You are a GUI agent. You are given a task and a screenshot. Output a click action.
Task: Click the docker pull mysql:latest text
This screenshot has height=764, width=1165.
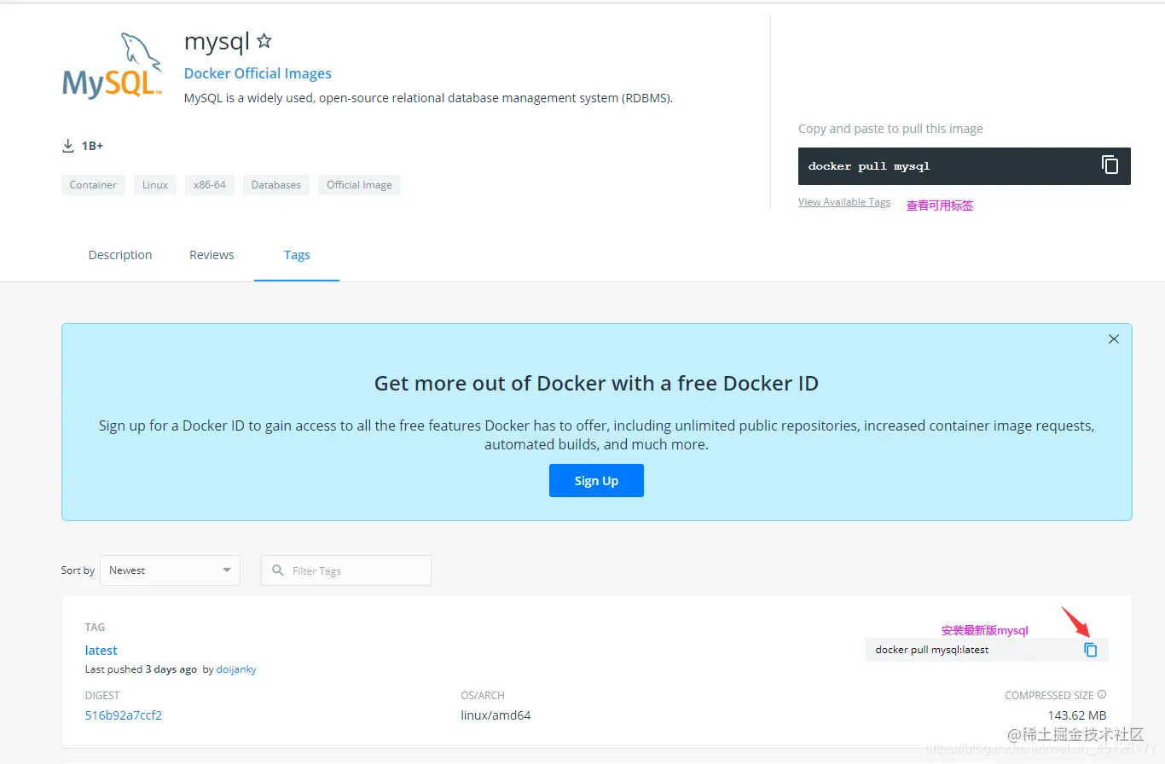[x=932, y=650]
